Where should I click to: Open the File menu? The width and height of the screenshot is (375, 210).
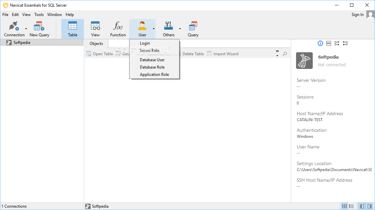(5, 15)
